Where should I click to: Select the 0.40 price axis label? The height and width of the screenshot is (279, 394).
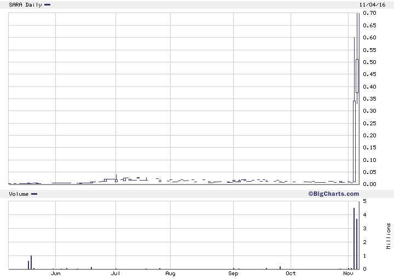click(369, 86)
